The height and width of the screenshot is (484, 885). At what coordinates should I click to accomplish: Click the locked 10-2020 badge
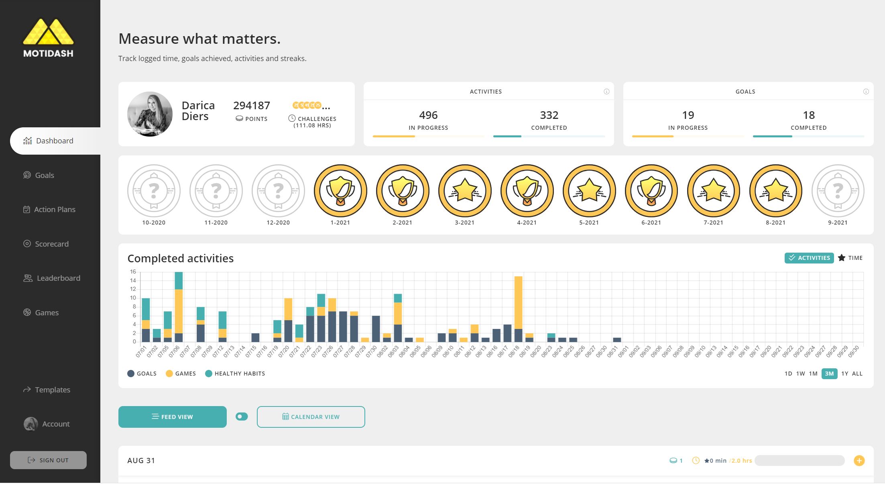pos(154,191)
